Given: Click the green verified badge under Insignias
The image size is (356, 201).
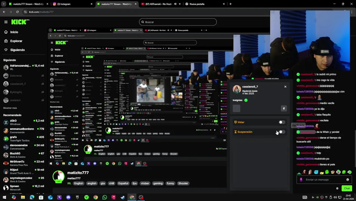Looking at the screenshot, I should tap(246, 100).
